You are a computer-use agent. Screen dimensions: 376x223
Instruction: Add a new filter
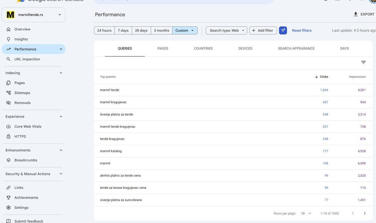point(263,30)
